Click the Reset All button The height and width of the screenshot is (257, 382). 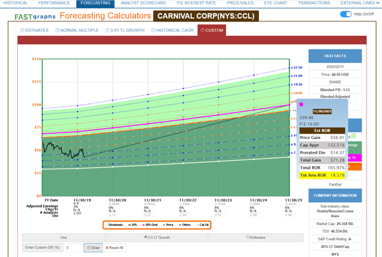[x=114, y=247]
